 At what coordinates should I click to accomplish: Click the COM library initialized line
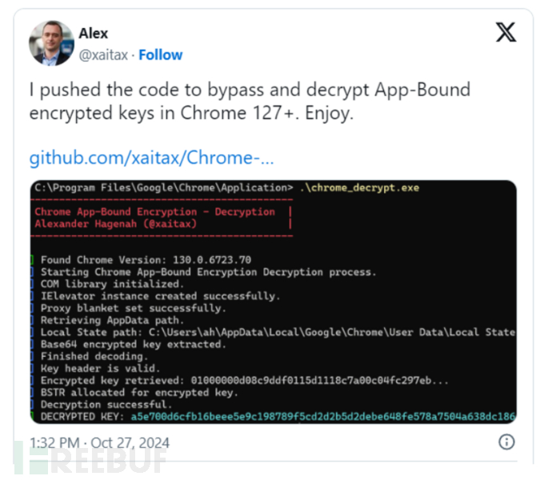click(111, 284)
